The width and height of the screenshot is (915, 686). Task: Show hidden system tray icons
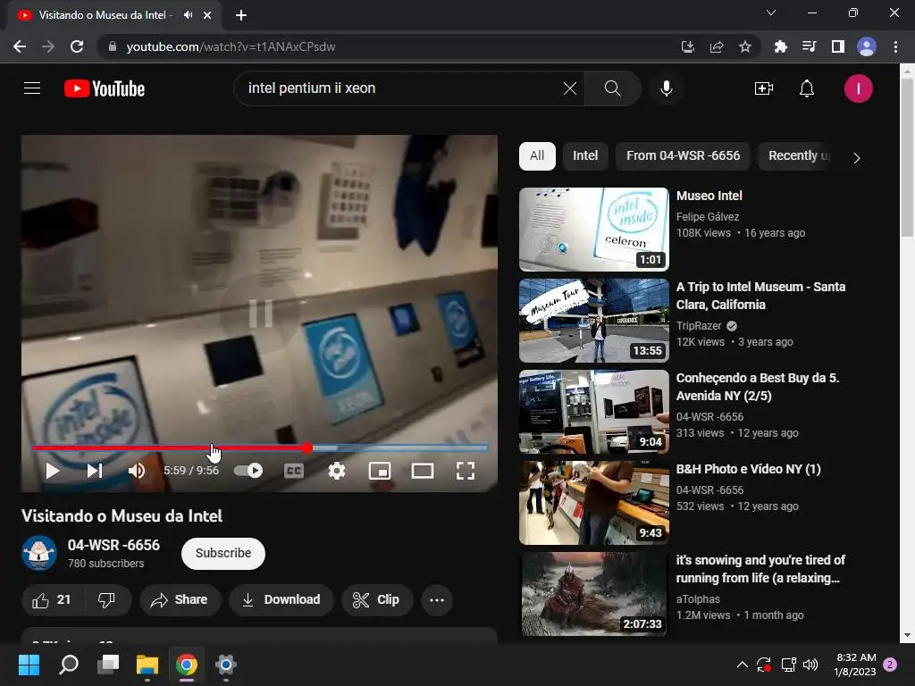point(743,665)
